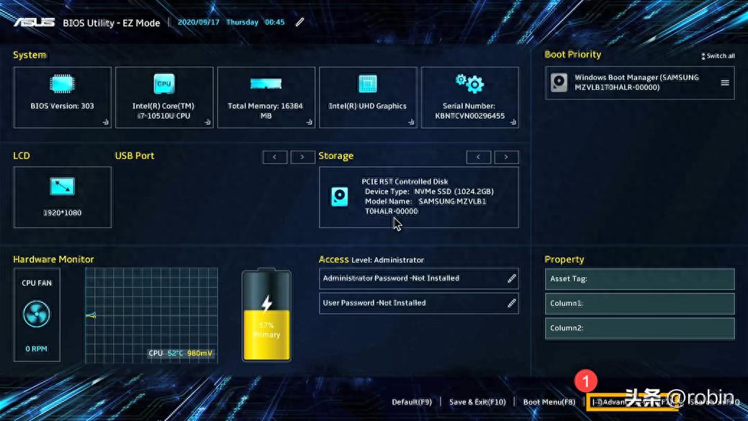Click the Storage previous arrow

click(478, 157)
